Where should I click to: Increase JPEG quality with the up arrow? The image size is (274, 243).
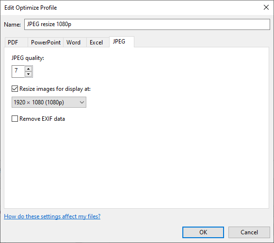(x=28, y=69)
